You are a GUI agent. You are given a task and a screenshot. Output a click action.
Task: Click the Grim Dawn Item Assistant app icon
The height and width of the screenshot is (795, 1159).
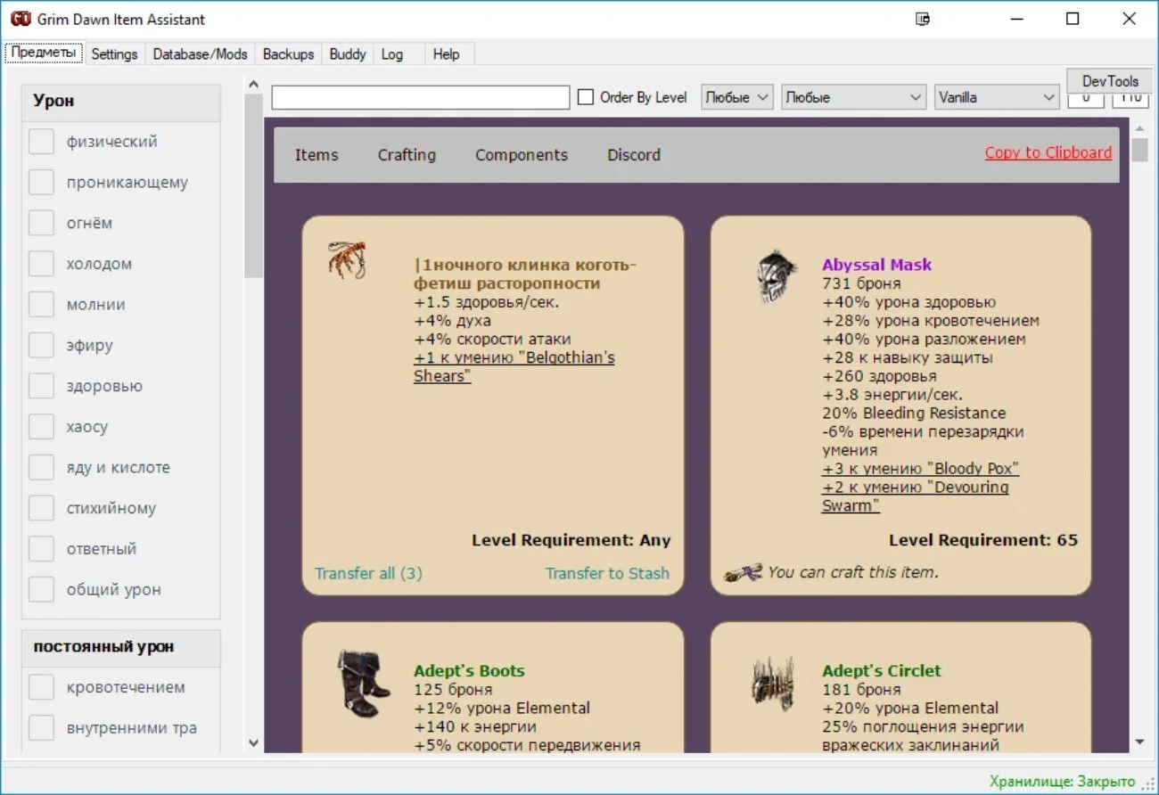pos(21,19)
